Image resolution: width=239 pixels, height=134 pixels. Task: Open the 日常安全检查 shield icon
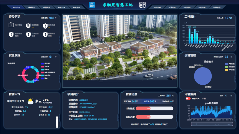(28, 34)
